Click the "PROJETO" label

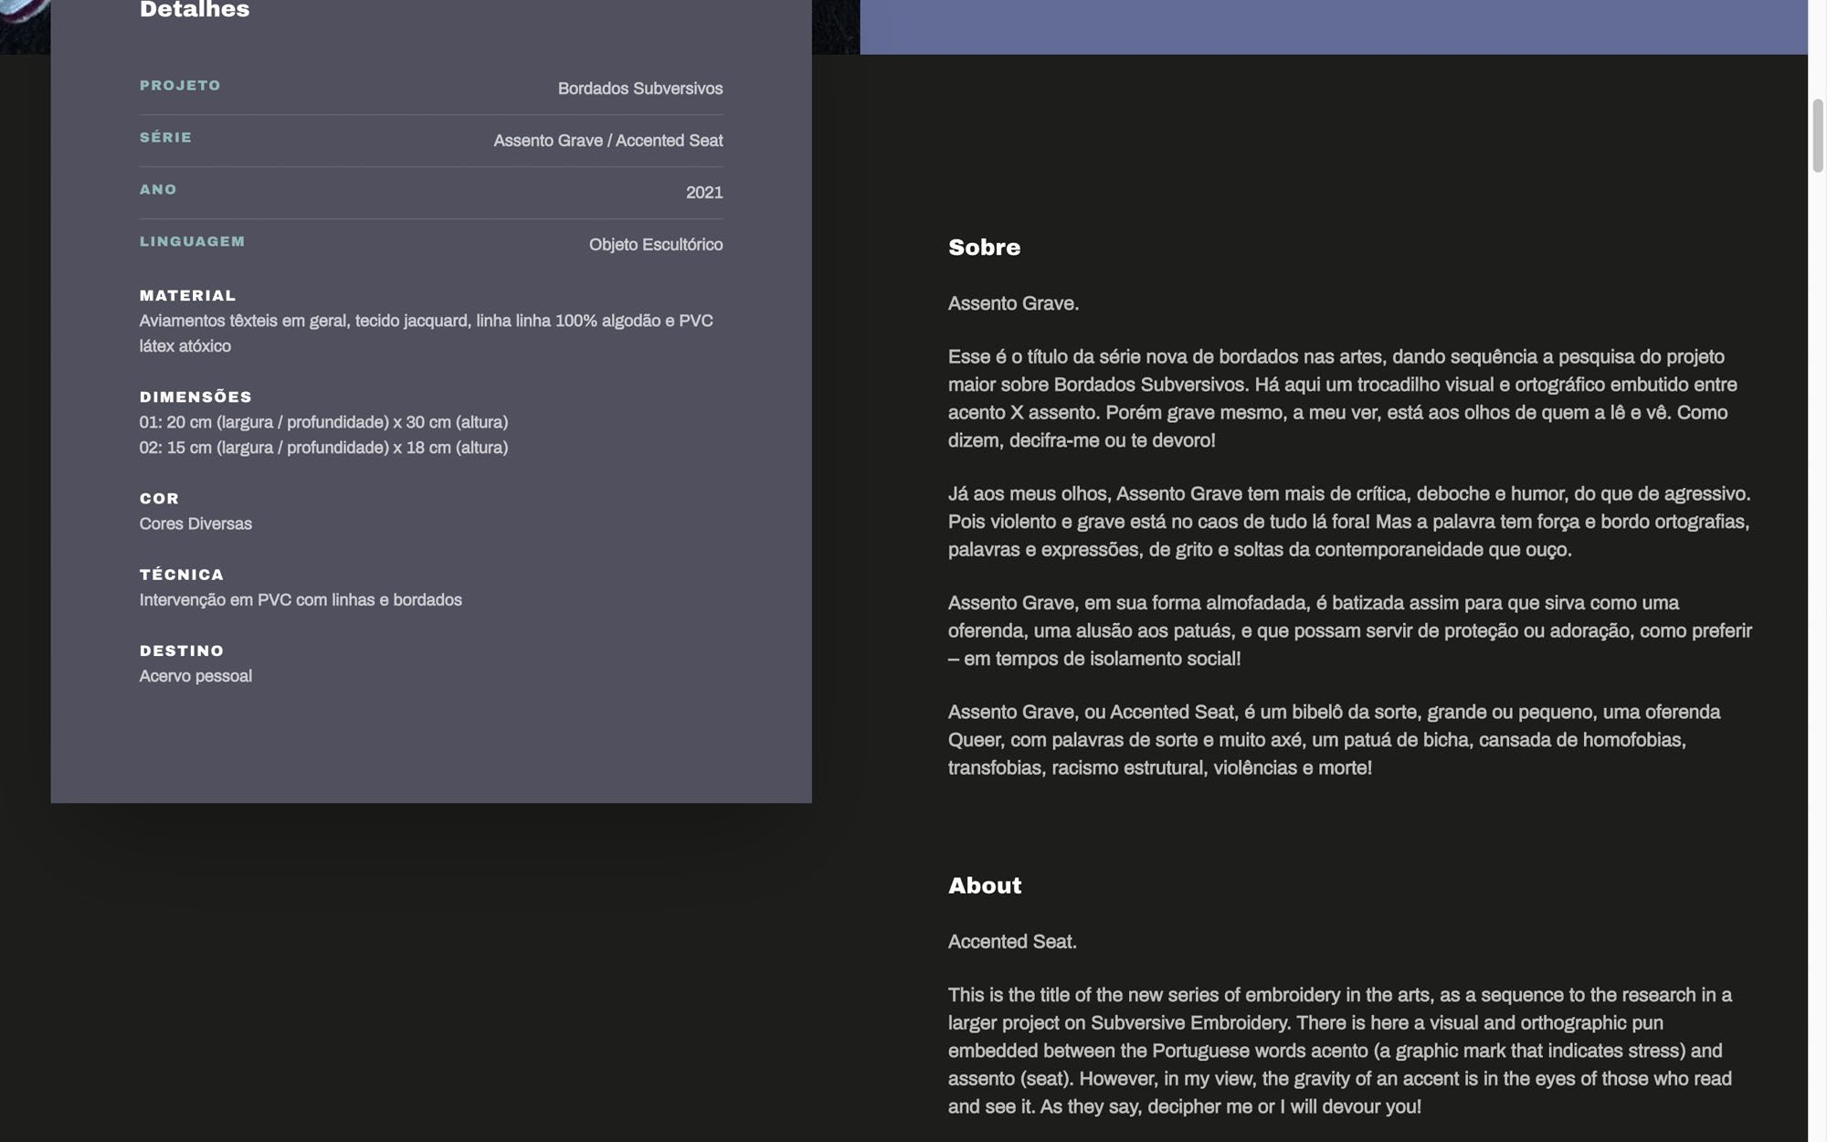(x=180, y=86)
